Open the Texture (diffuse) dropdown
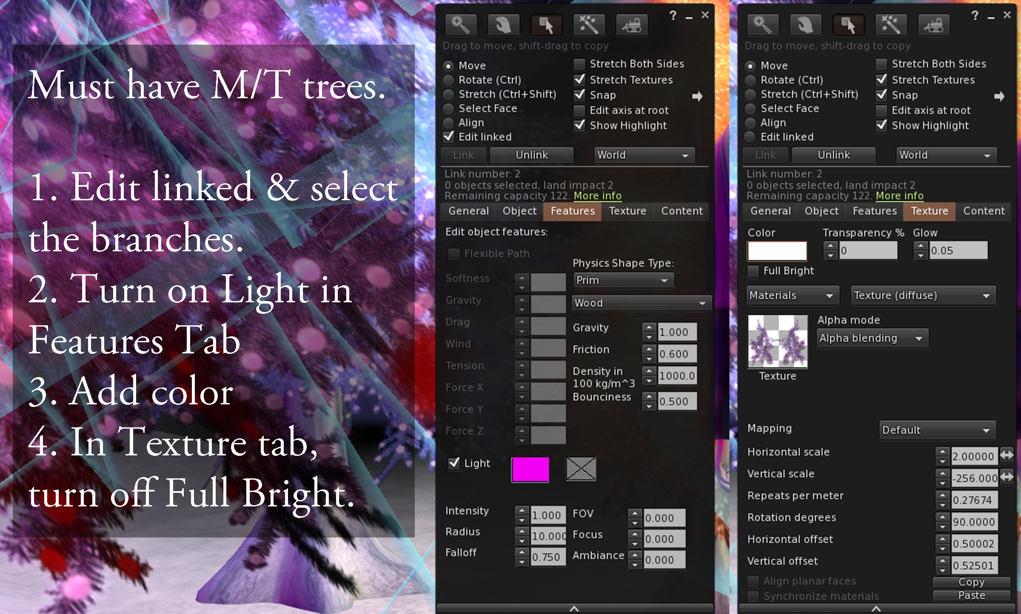The image size is (1021, 614). (923, 296)
